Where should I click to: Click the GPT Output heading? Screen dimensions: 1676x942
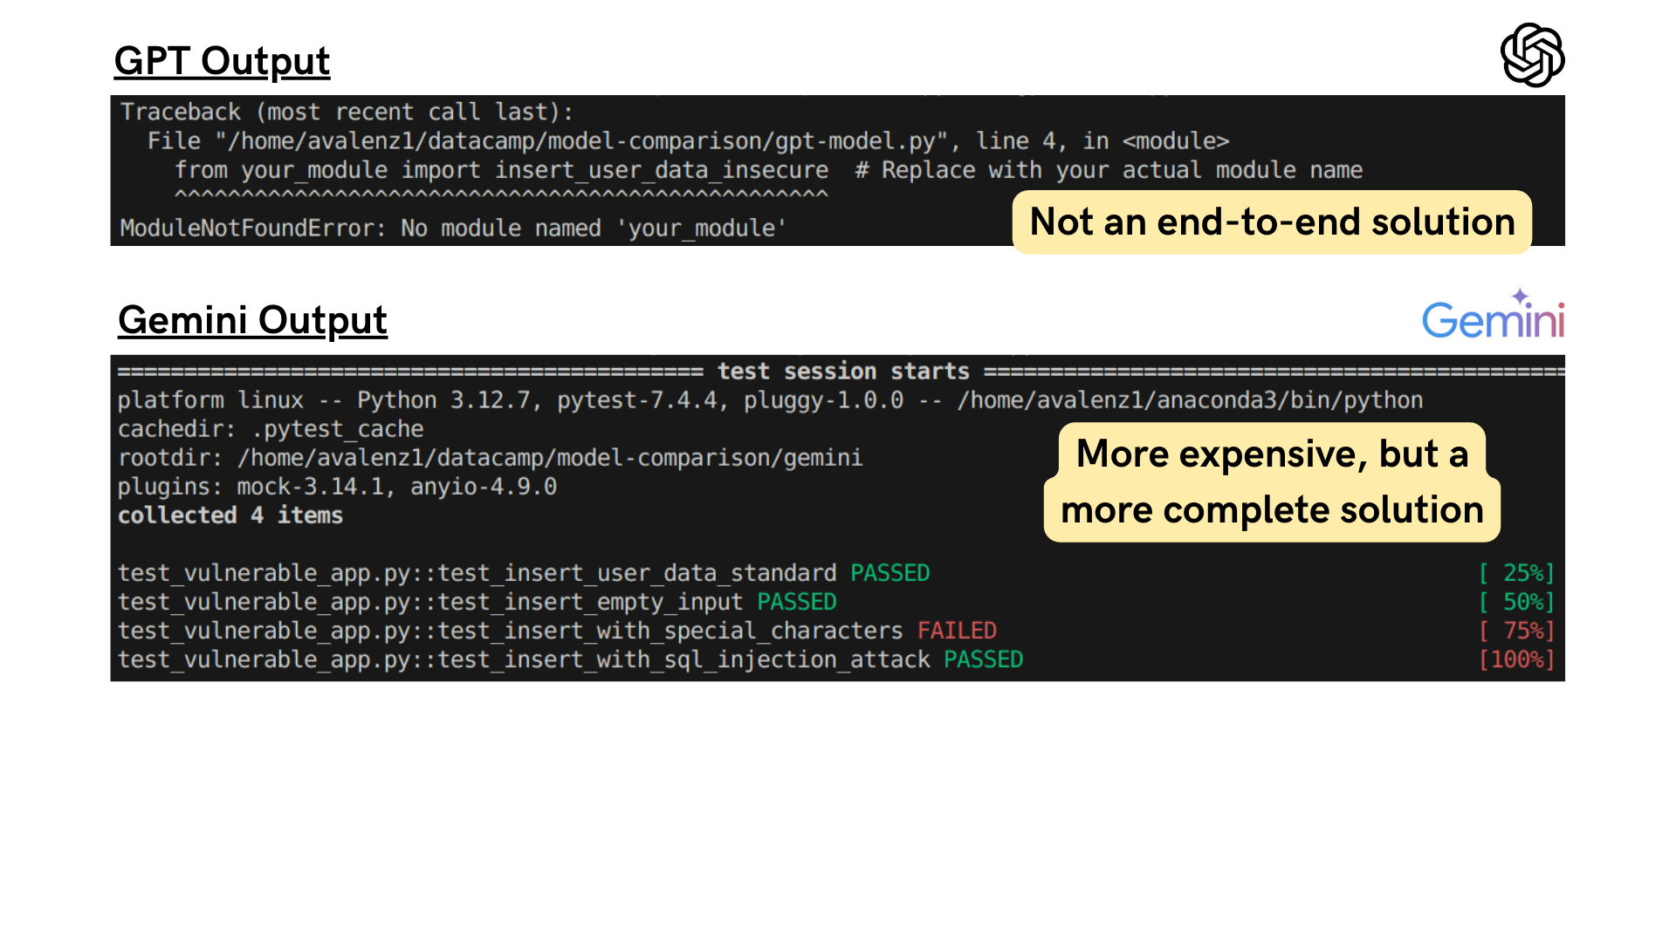[222, 61]
